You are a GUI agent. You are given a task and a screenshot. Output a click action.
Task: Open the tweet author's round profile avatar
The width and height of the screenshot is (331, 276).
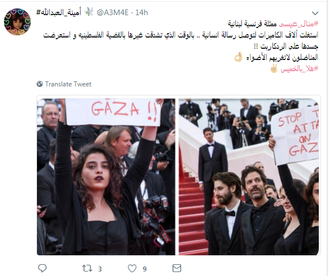point(17,22)
